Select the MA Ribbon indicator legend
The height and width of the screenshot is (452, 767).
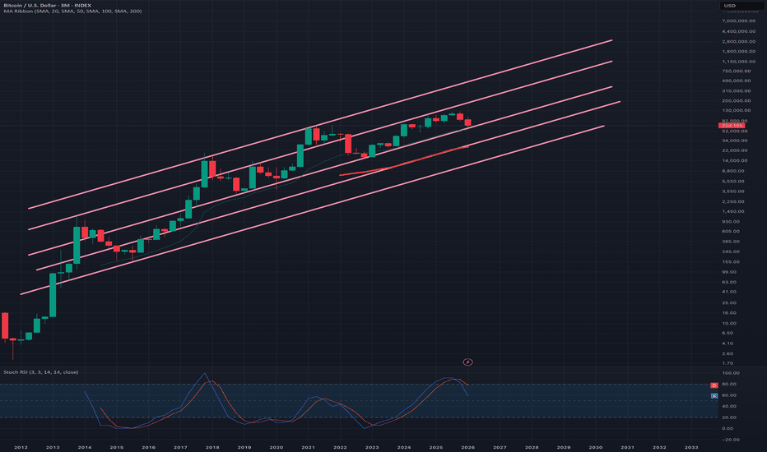pyautogui.click(x=72, y=11)
